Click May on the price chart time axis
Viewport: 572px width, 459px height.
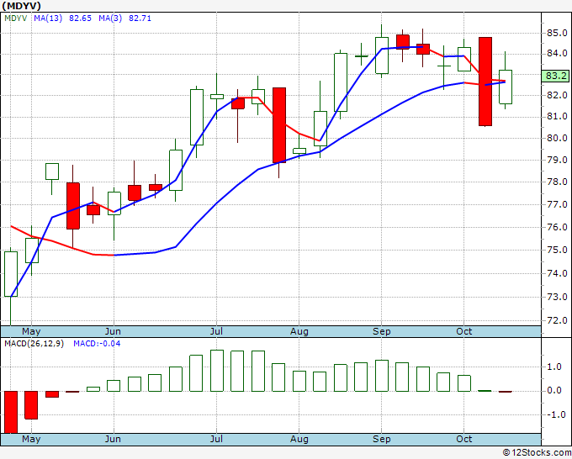(31, 332)
